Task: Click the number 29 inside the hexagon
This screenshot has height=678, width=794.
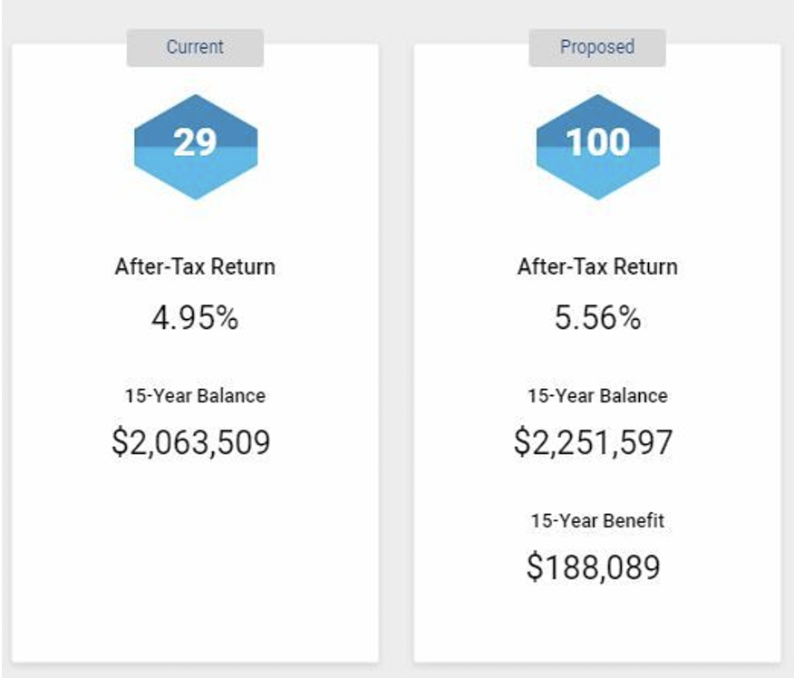Action: coord(196,142)
